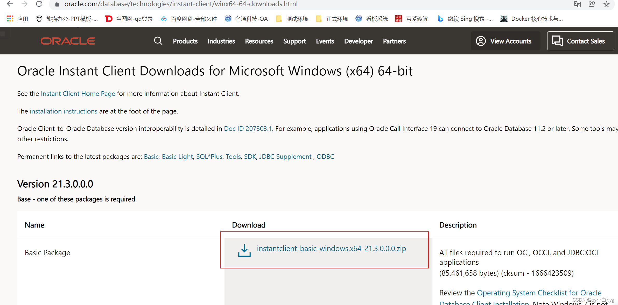Screen dimensions: 618x305
Task: Select the cksum 1666423509 text
Action: click(537, 273)
